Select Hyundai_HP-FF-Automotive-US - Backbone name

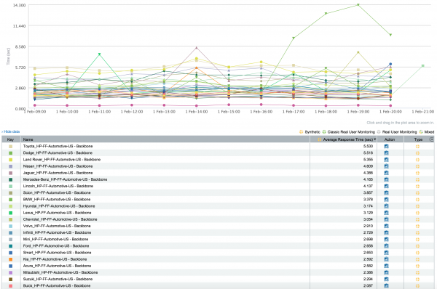(59, 206)
